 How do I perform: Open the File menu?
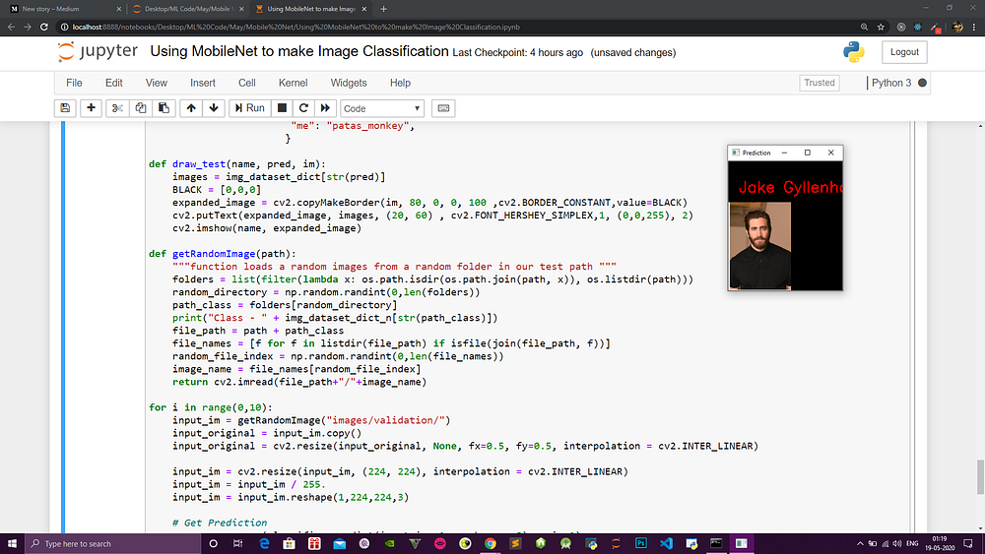pos(74,83)
